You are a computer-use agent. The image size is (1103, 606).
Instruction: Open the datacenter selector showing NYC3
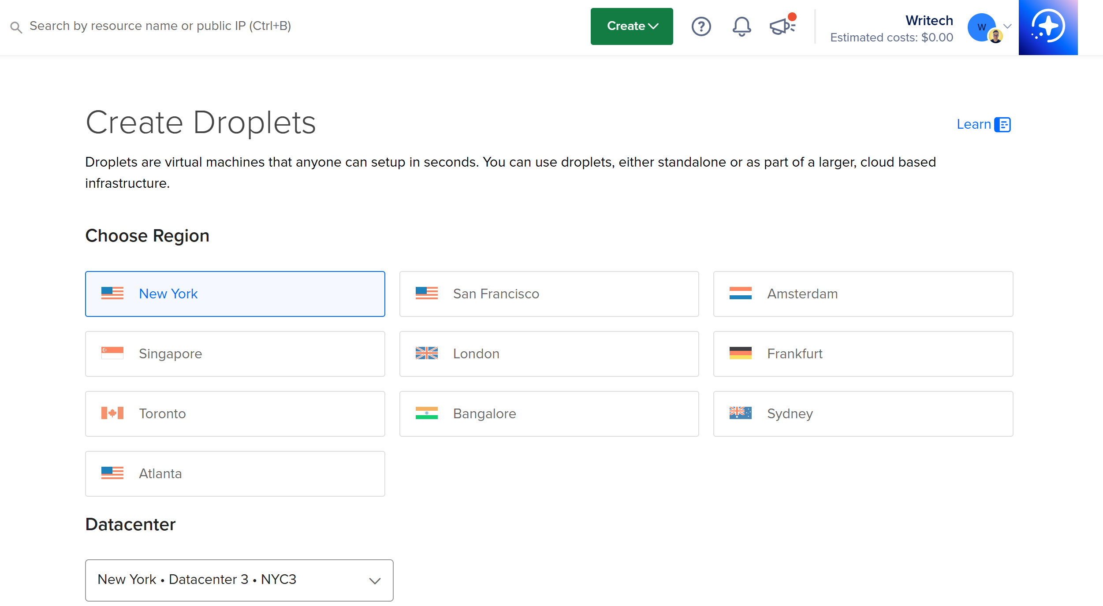(x=239, y=580)
